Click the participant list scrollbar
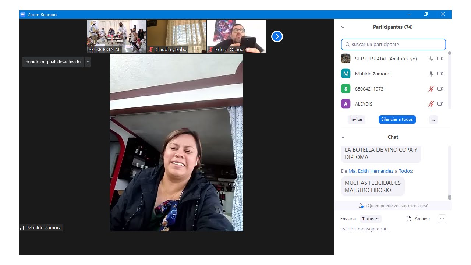Image resolution: width=471 pixels, height=265 pixels. (450, 80)
